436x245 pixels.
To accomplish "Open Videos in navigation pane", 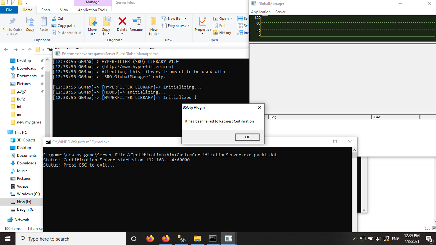I will pyautogui.click(x=23, y=186).
